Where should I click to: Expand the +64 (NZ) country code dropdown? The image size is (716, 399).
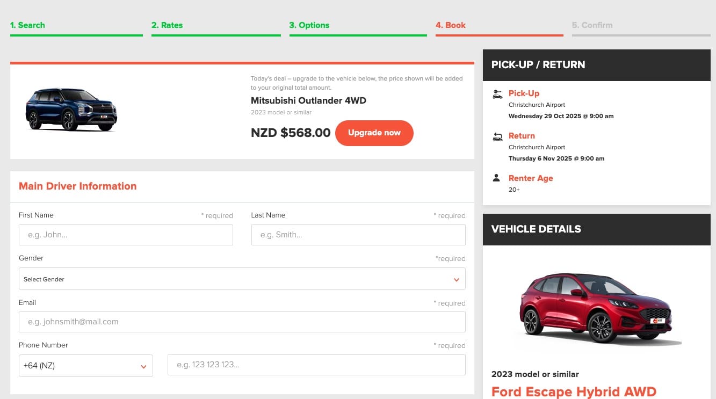click(85, 366)
